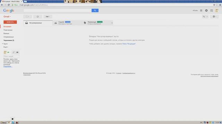The width and height of the screenshot is (222, 124).
Task: Open the Important (Важные) folder
Action: 6,33
